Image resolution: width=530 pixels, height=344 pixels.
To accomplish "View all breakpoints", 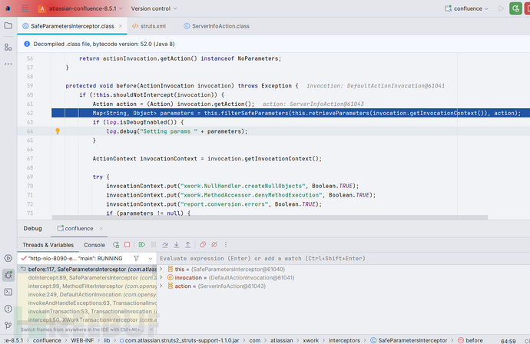I will [203, 244].
